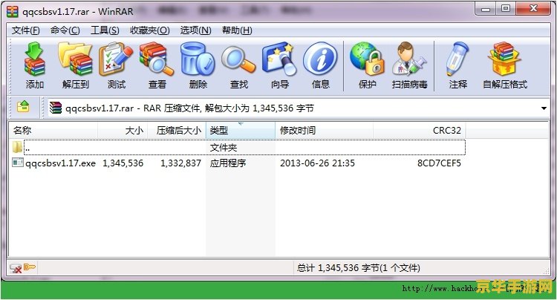
Task: Click the 添加 (Add) toolbar icon
Action: pyautogui.click(x=34, y=59)
